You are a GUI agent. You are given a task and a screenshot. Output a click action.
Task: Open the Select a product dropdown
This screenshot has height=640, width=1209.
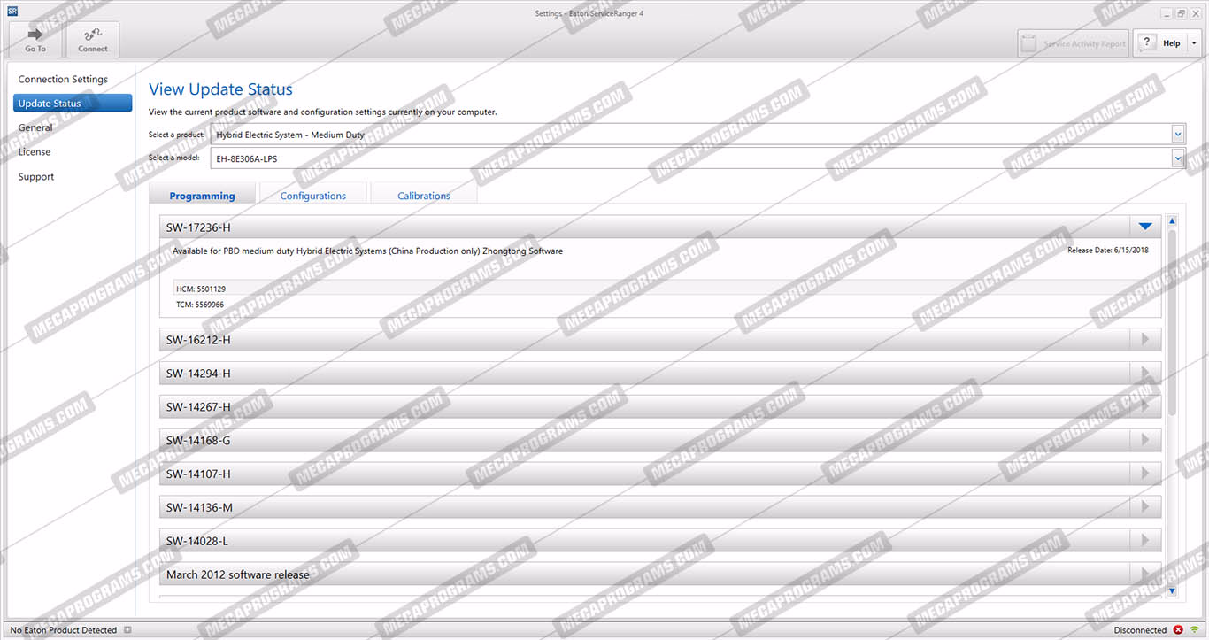pyautogui.click(x=697, y=135)
